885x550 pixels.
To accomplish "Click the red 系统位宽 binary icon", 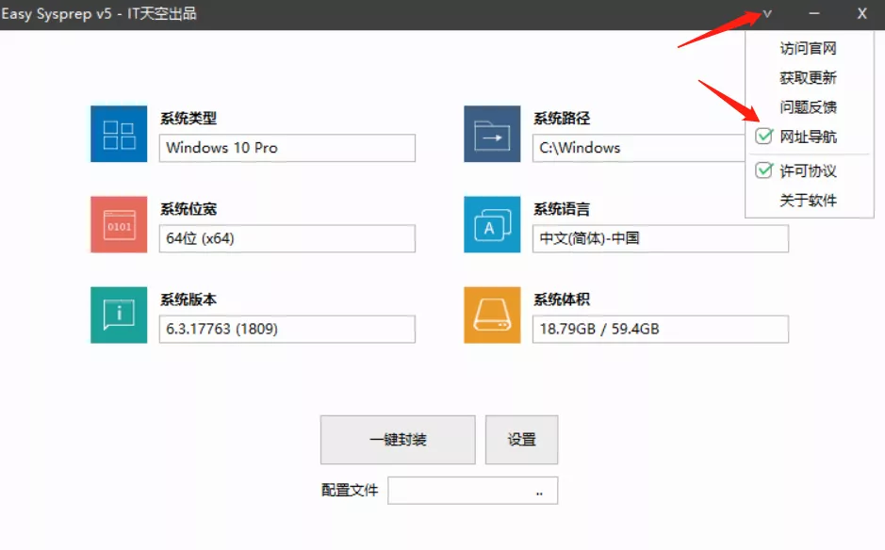I will pos(119,224).
